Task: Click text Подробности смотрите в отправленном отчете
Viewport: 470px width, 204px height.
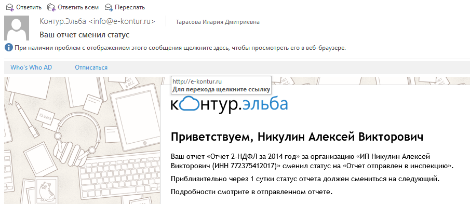Action: click(251, 192)
